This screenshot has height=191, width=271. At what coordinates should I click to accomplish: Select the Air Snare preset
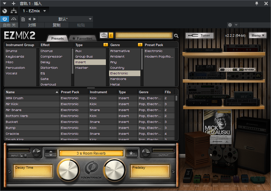tap(90, 110)
